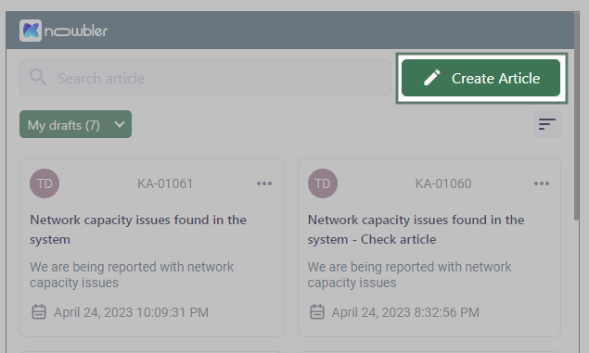Open article titled Network capacity issues found in the system
The width and height of the screenshot is (589, 353).
138,230
